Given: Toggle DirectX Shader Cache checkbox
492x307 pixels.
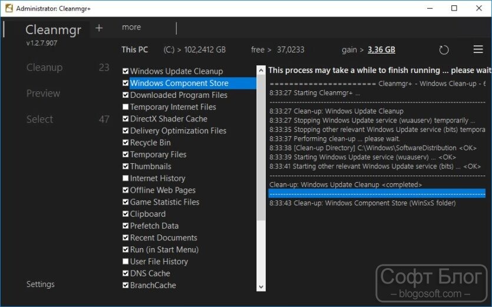Looking at the screenshot, I should click(126, 119).
